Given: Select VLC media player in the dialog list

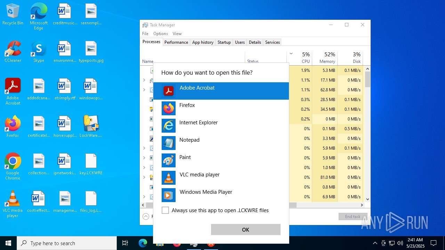Looking at the screenshot, I should pyautogui.click(x=221, y=178).
